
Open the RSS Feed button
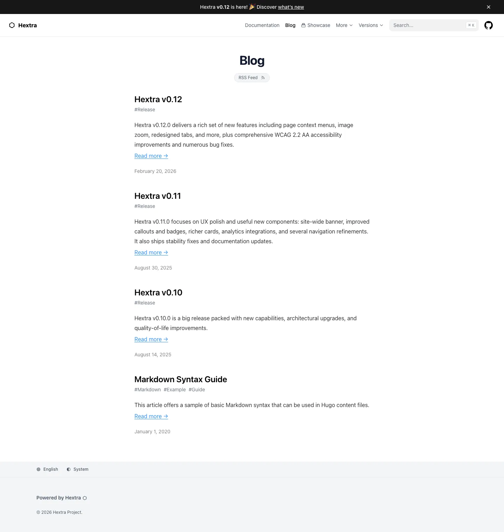tap(252, 78)
